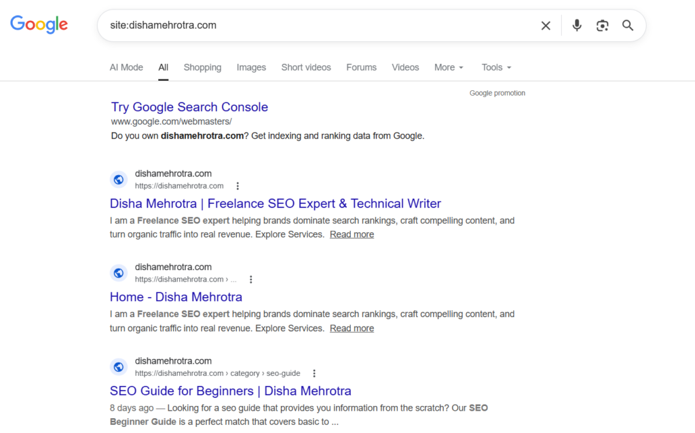Open SEO Guide for Beginners result
The width and height of the screenshot is (695, 433).
click(230, 391)
